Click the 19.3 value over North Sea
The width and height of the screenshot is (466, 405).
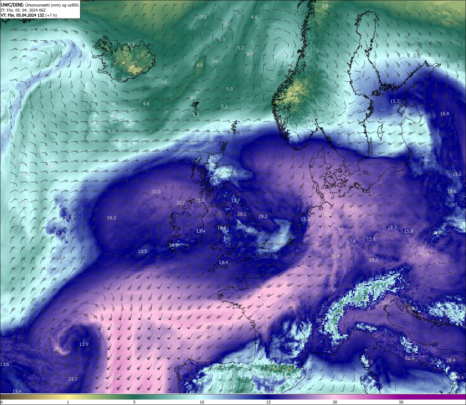click(263, 216)
